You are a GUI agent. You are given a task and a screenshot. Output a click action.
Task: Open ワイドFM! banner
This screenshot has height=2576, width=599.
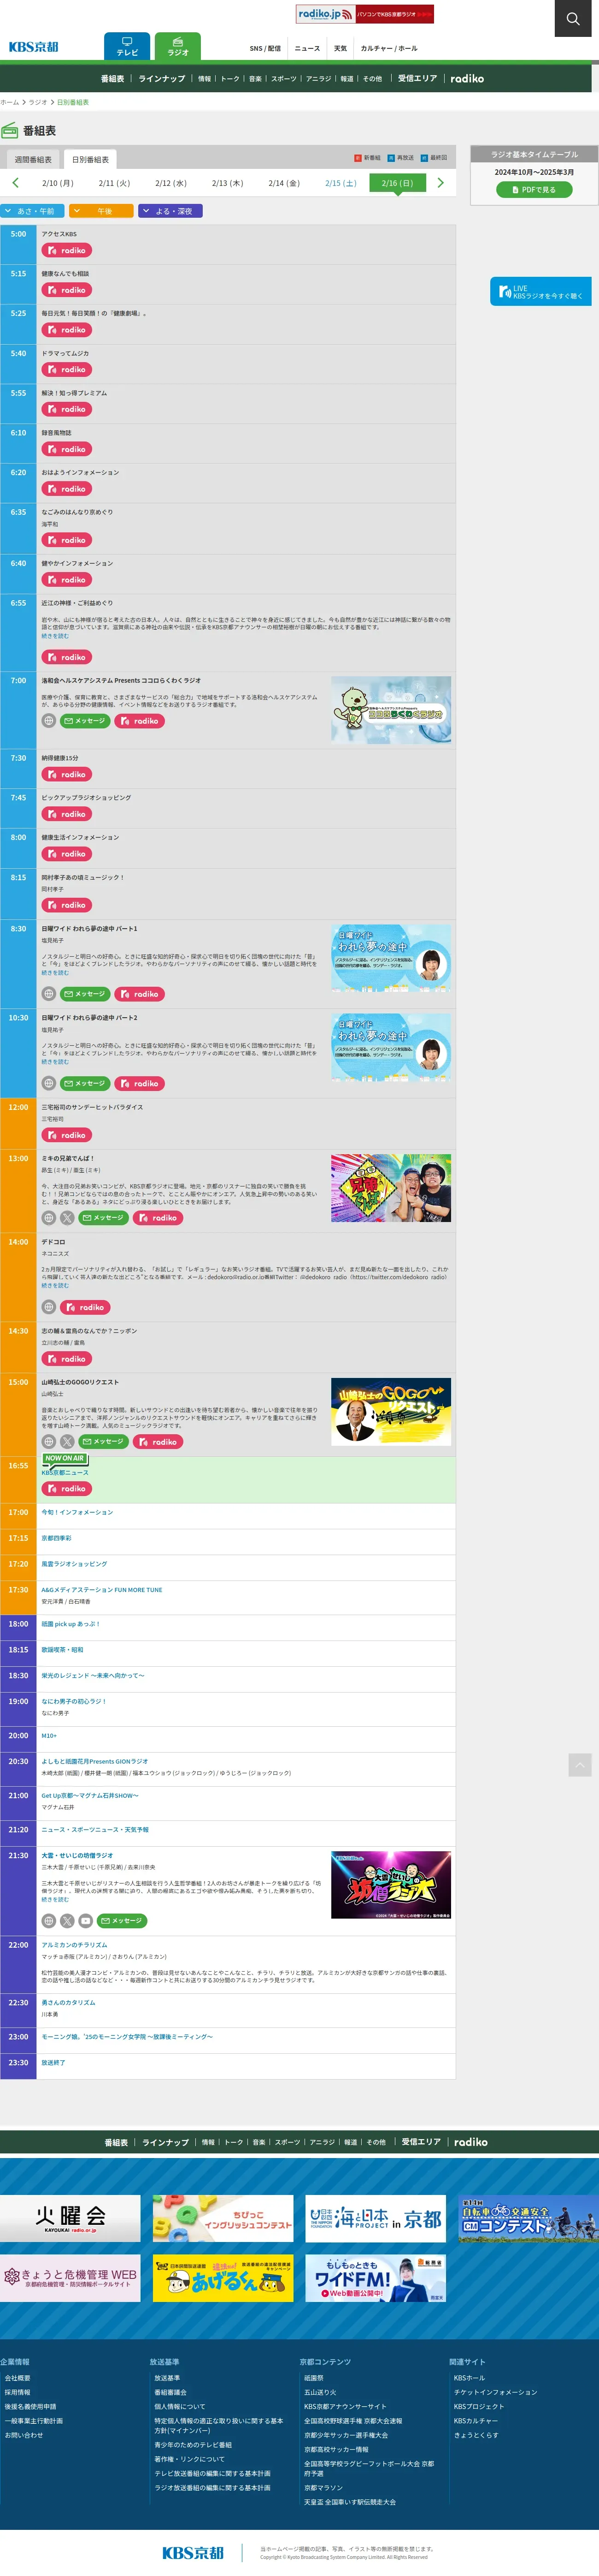click(376, 2279)
